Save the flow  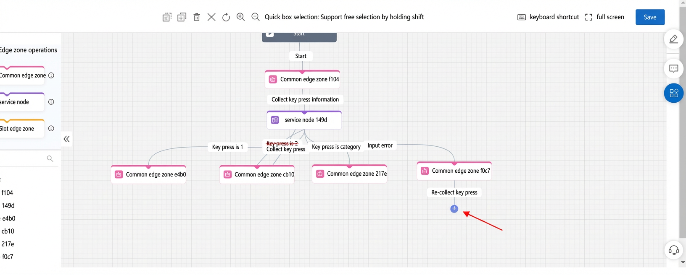[650, 17]
